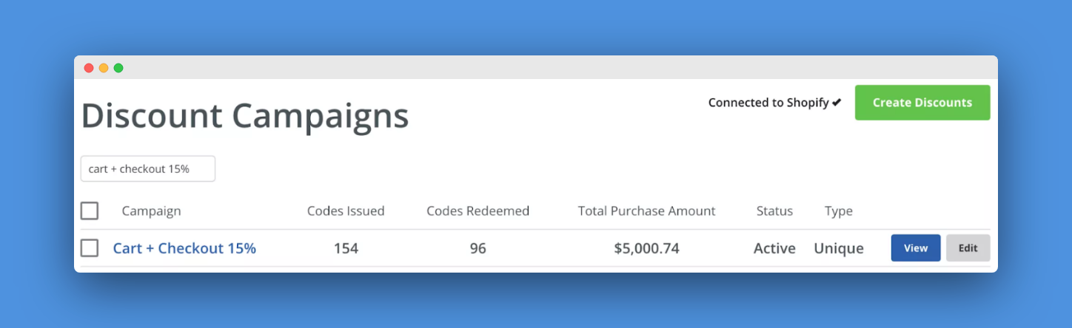The height and width of the screenshot is (328, 1072).
Task: Select the Discount Campaigns page heading
Action: (x=245, y=116)
